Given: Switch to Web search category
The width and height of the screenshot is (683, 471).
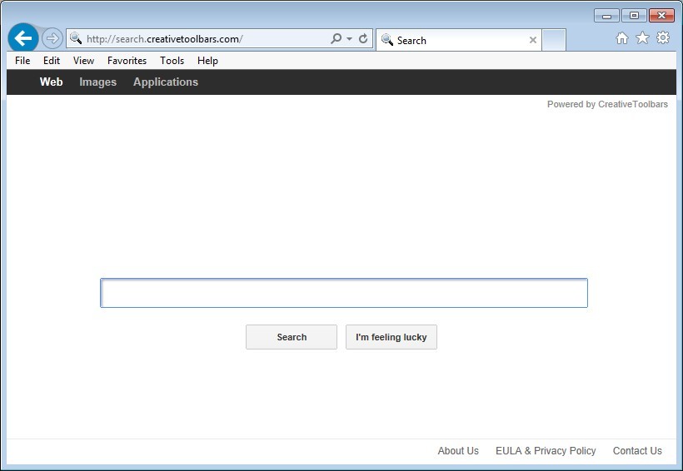Looking at the screenshot, I should (x=51, y=82).
